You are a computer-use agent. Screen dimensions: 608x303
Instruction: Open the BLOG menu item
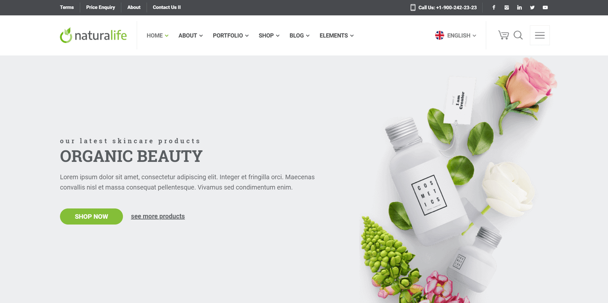click(x=299, y=35)
